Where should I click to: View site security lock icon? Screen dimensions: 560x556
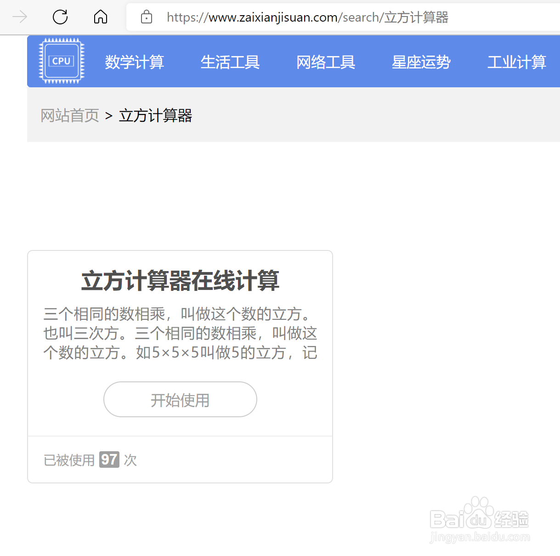(x=147, y=17)
